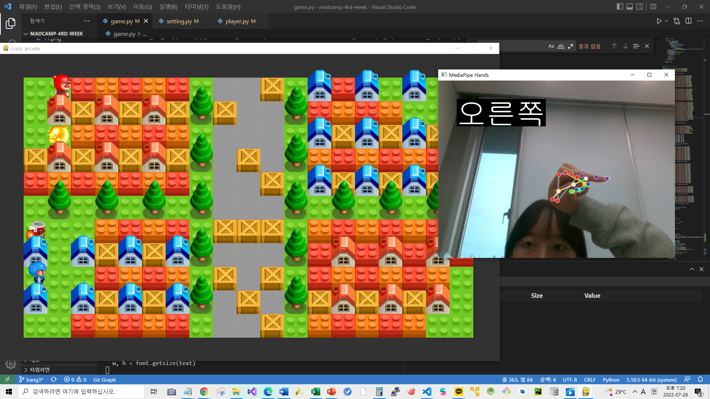
Task: Open the 터미널(T) menu
Action: 196,7
